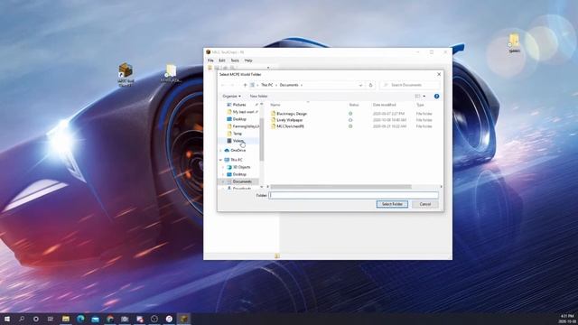This screenshot has width=578, height=325.
Task: Click the Search Documents field
Action: (x=410, y=85)
